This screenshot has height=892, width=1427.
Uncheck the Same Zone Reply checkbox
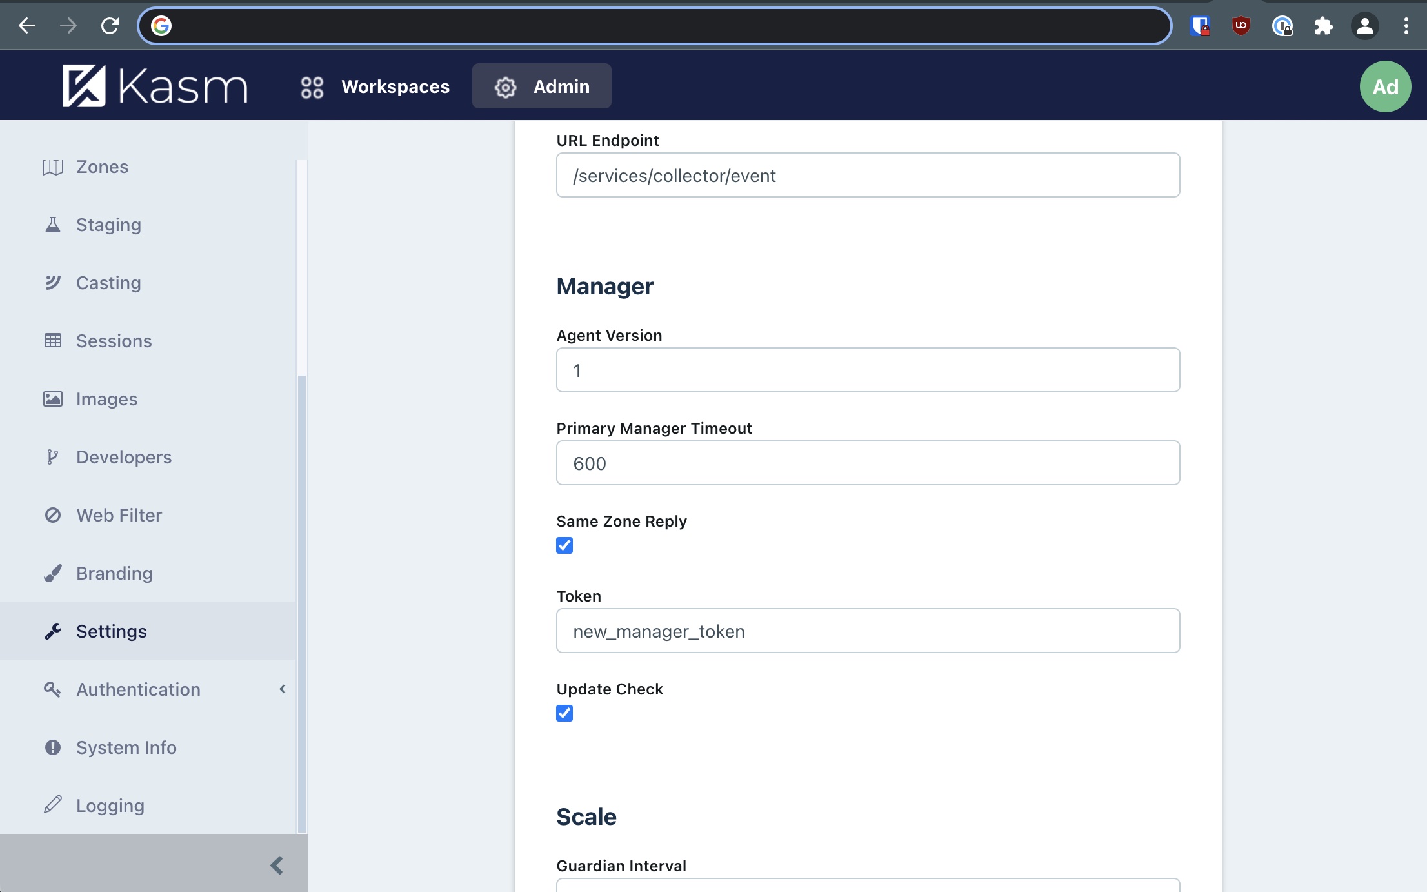click(x=564, y=545)
